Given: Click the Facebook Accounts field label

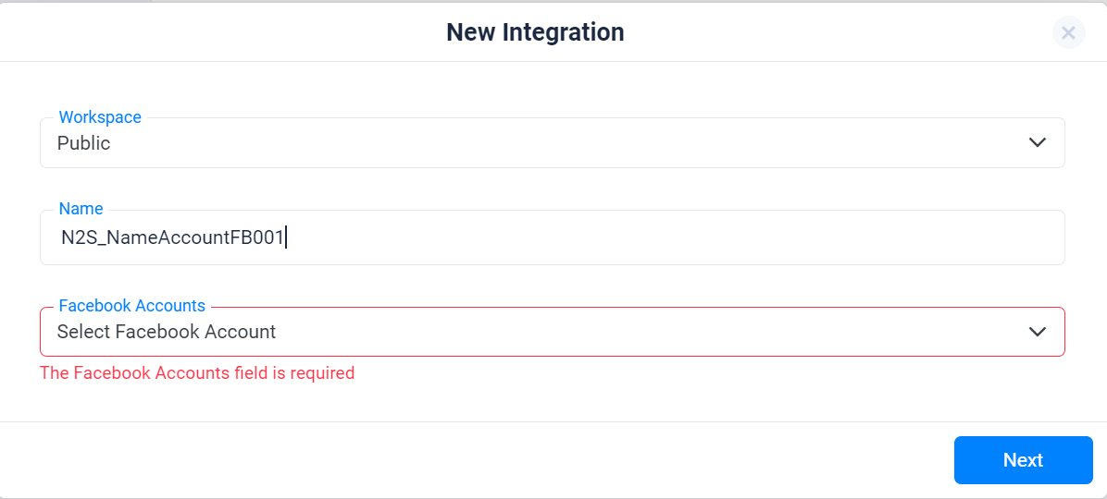Looking at the screenshot, I should pyautogui.click(x=132, y=306).
